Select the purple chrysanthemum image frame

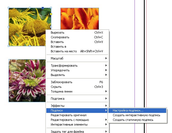coord(27,81)
